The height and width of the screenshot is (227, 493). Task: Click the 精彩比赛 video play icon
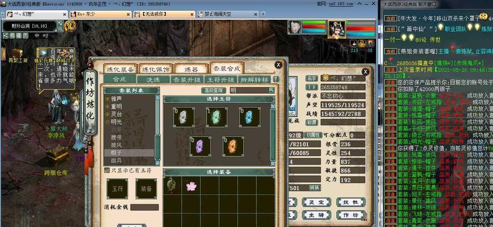[44, 53]
